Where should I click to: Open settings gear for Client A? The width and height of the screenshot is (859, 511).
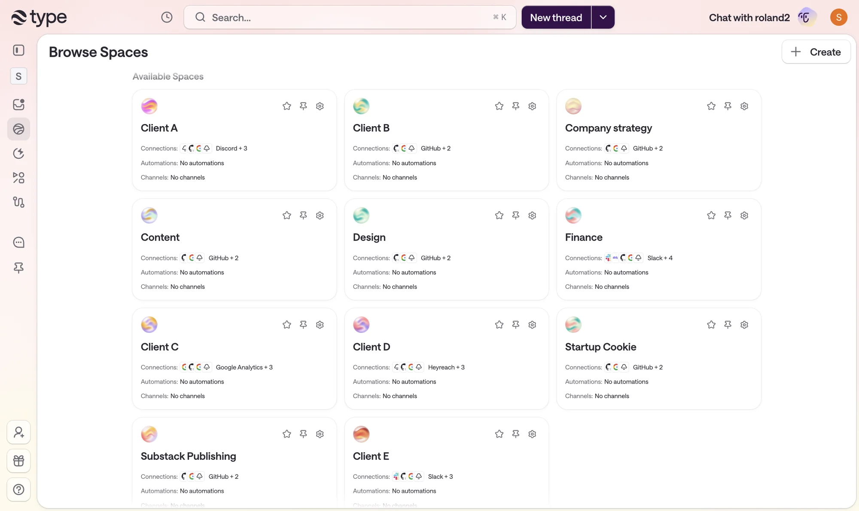320,106
